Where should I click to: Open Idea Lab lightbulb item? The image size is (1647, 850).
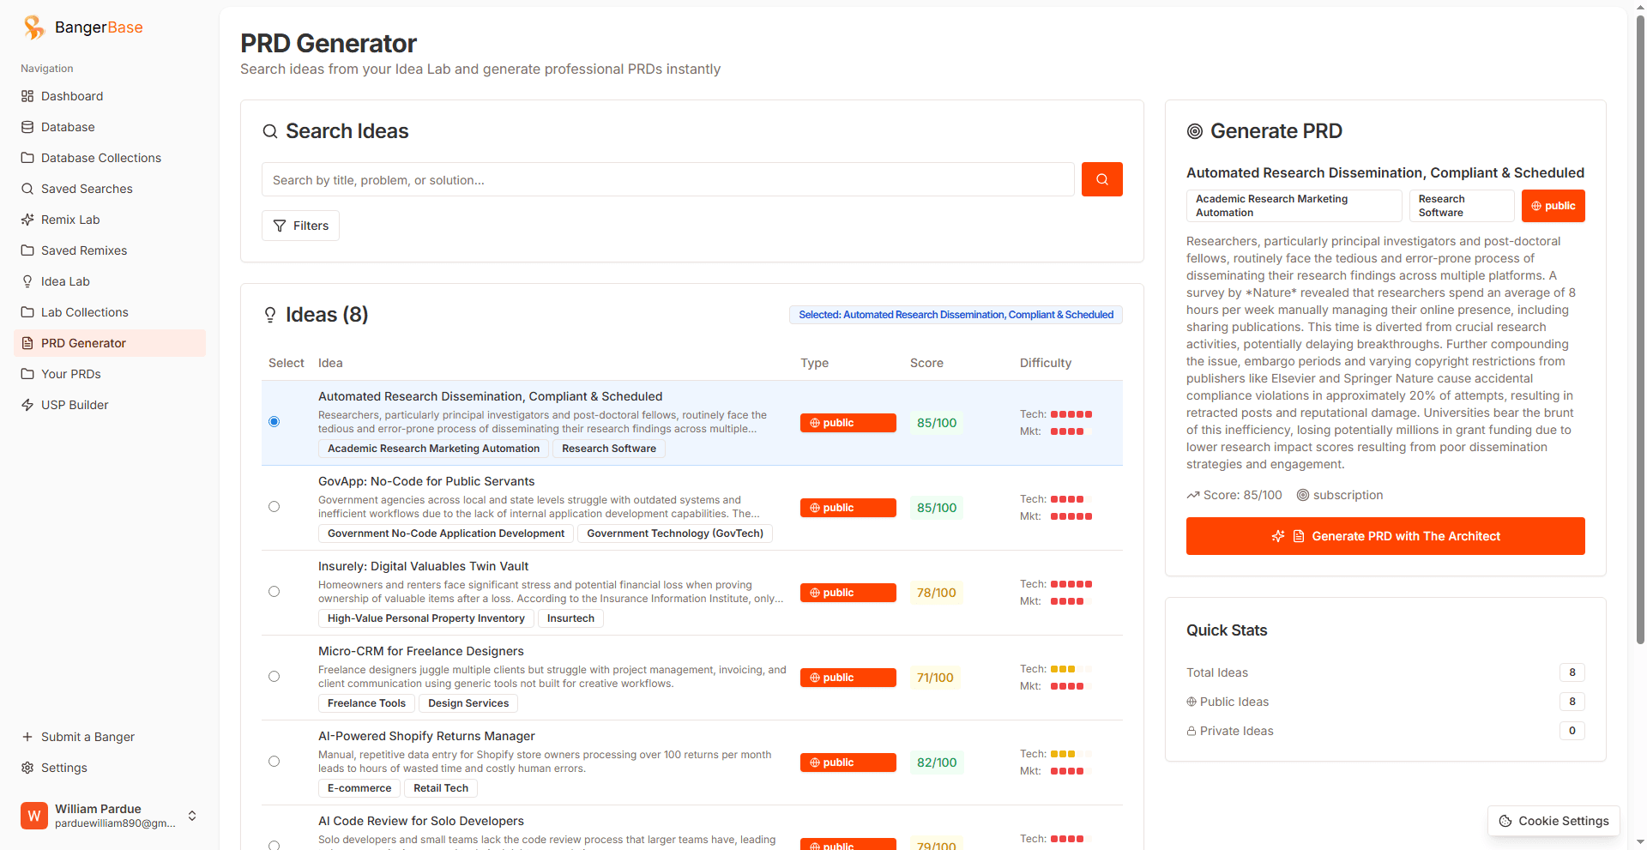point(27,281)
